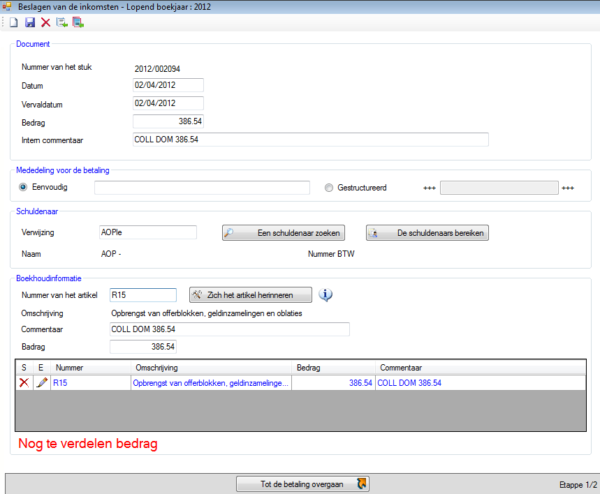This screenshot has width=600, height=494.
Task: Click the Nummer BTW label
Action: pyautogui.click(x=331, y=254)
